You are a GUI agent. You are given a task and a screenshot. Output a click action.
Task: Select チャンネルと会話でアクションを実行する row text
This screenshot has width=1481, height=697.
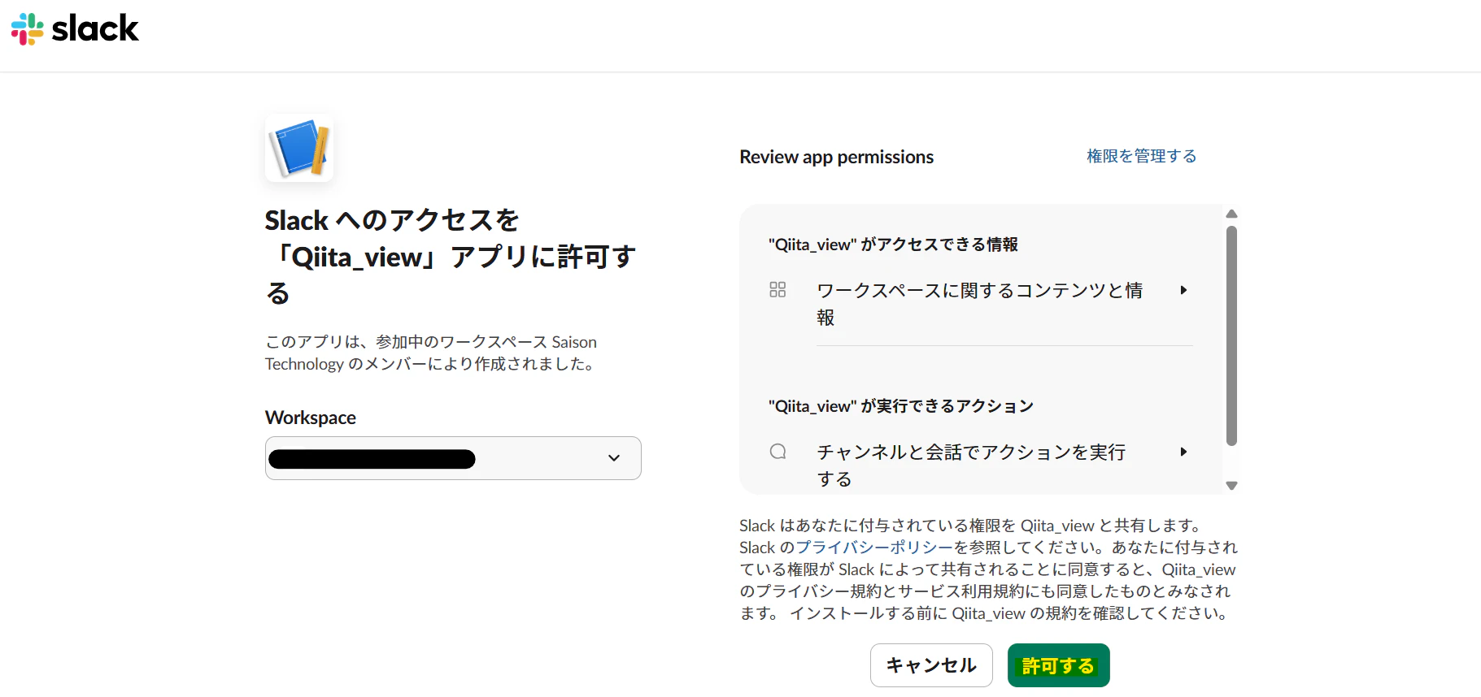[x=971, y=465]
